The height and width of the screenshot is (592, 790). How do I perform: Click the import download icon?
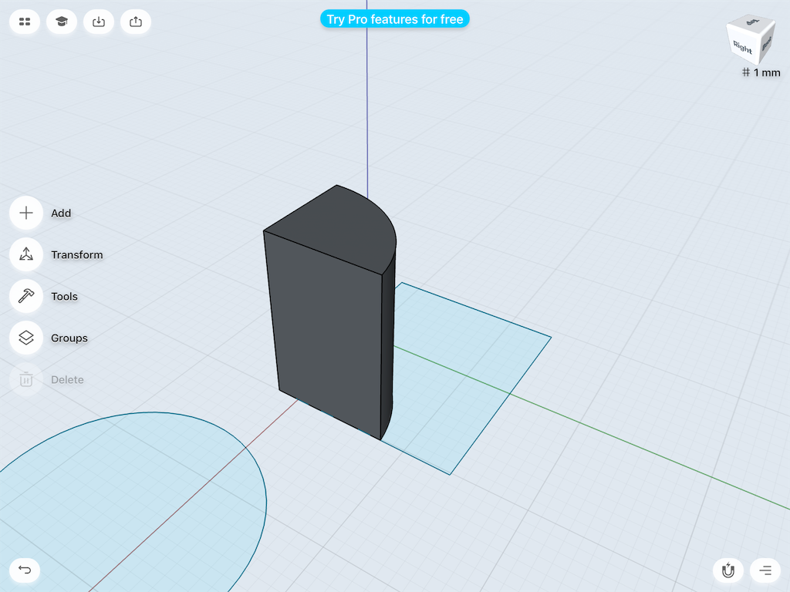[x=99, y=22]
